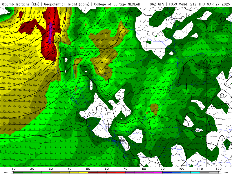Click the 1440 height contour label
The image size is (232, 174).
[166, 90]
